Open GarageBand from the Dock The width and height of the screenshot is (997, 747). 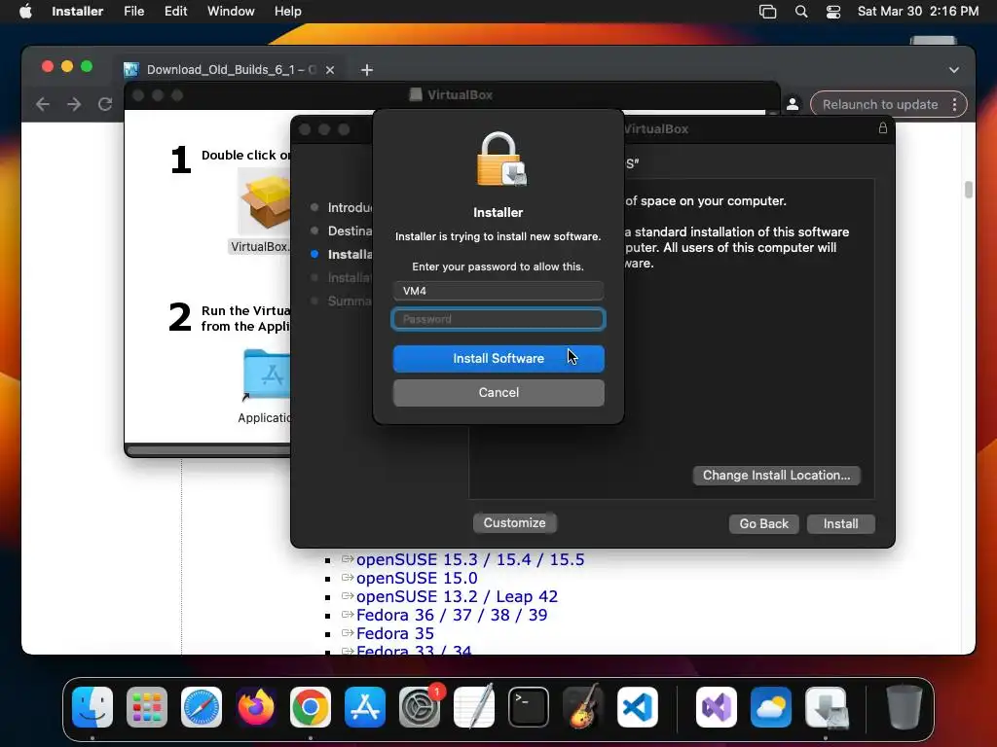pyautogui.click(x=583, y=706)
